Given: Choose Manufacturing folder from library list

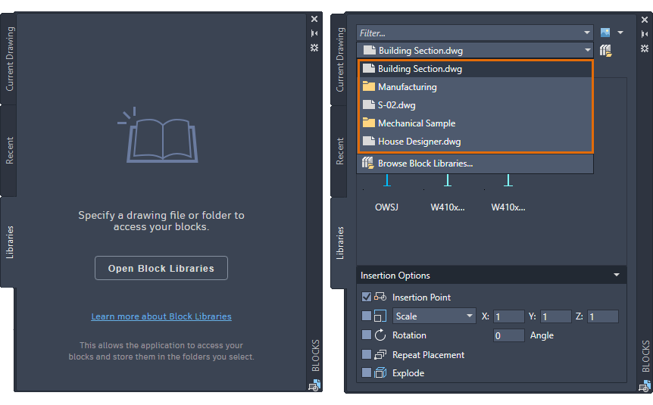Looking at the screenshot, I should [475, 87].
